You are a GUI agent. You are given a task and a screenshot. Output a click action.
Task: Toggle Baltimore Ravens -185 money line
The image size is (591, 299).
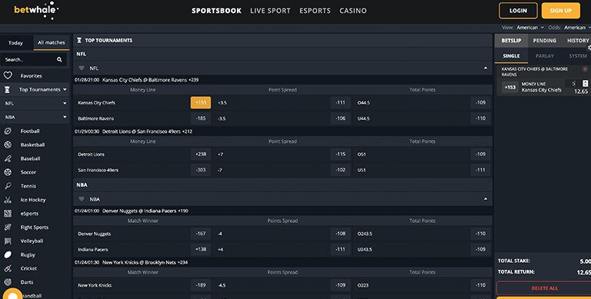(x=201, y=118)
